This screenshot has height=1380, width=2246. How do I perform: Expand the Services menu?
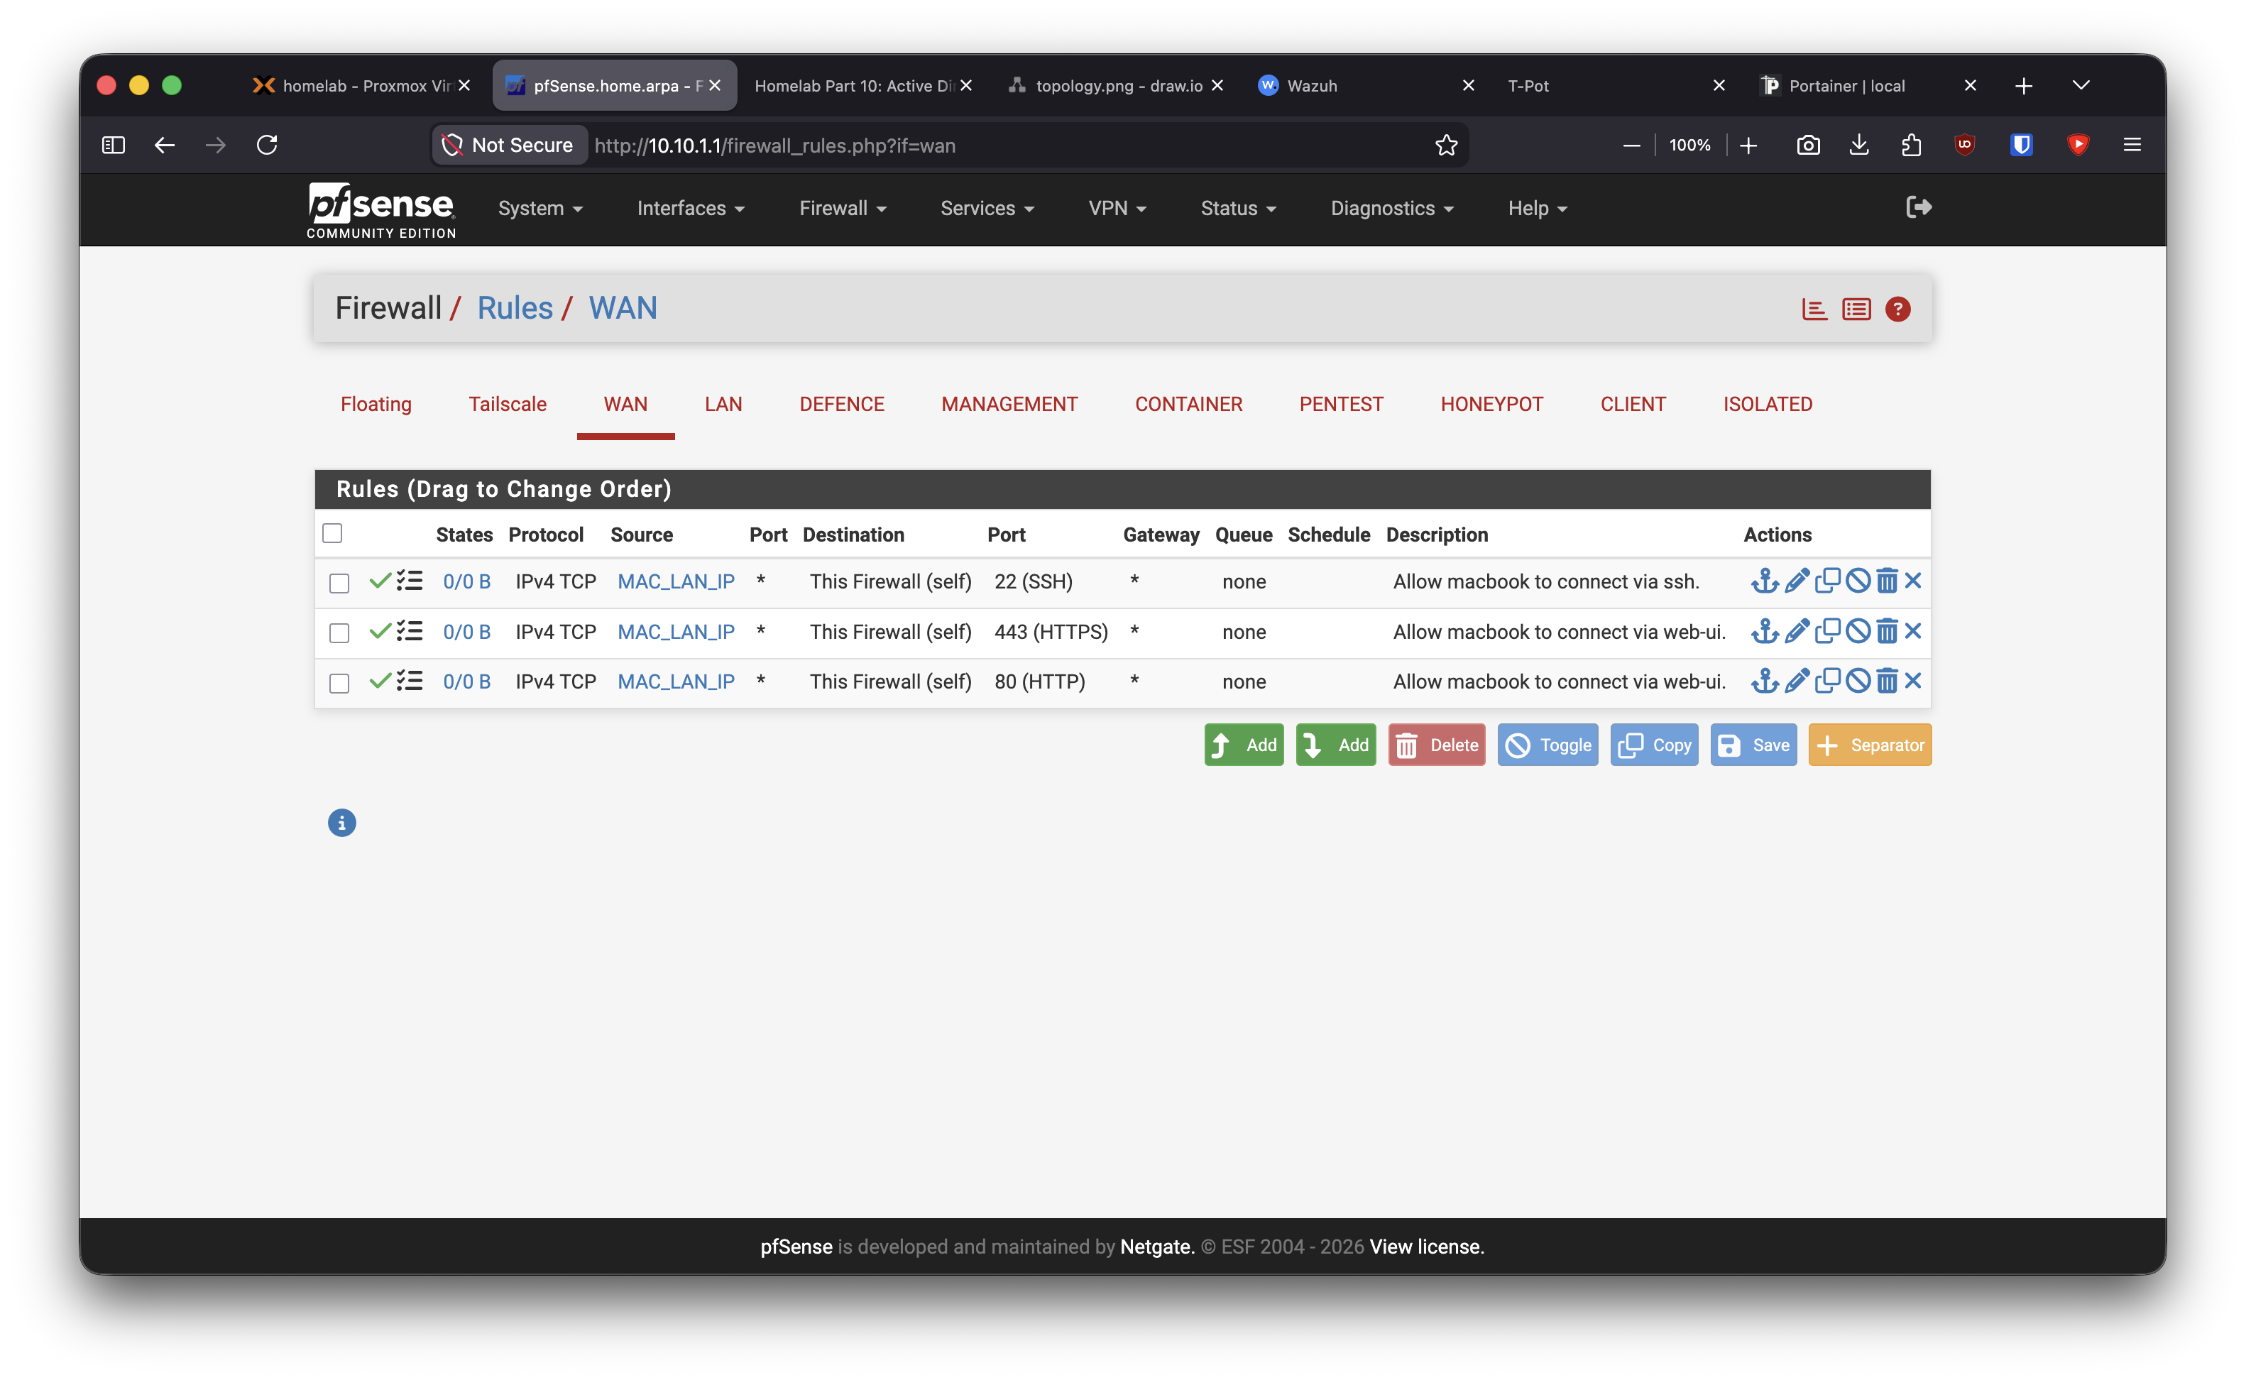pos(987,208)
